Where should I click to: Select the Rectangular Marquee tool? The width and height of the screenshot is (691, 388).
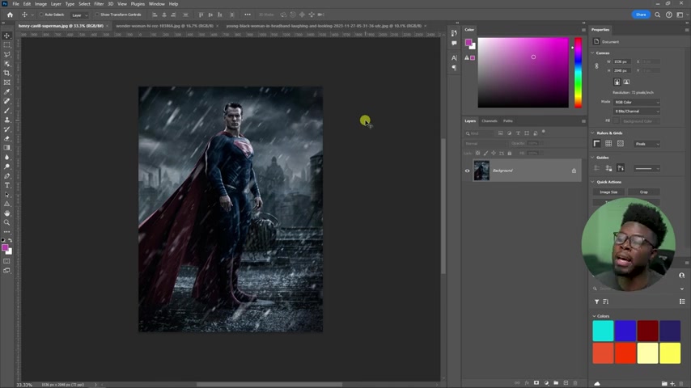pyautogui.click(x=6, y=45)
